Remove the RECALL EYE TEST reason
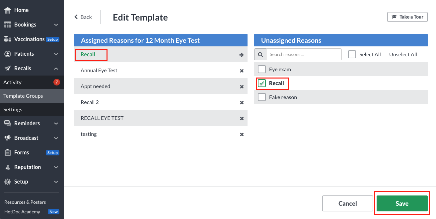 pos(242,118)
